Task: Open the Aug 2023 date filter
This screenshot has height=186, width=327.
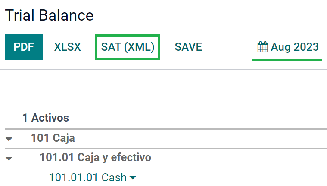Action: click(x=287, y=47)
